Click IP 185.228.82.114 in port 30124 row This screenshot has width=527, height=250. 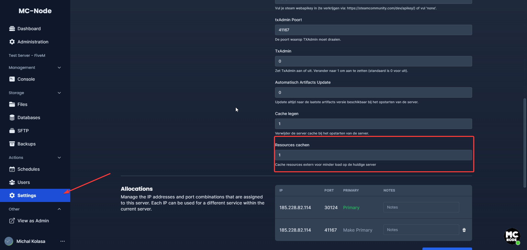point(295,207)
